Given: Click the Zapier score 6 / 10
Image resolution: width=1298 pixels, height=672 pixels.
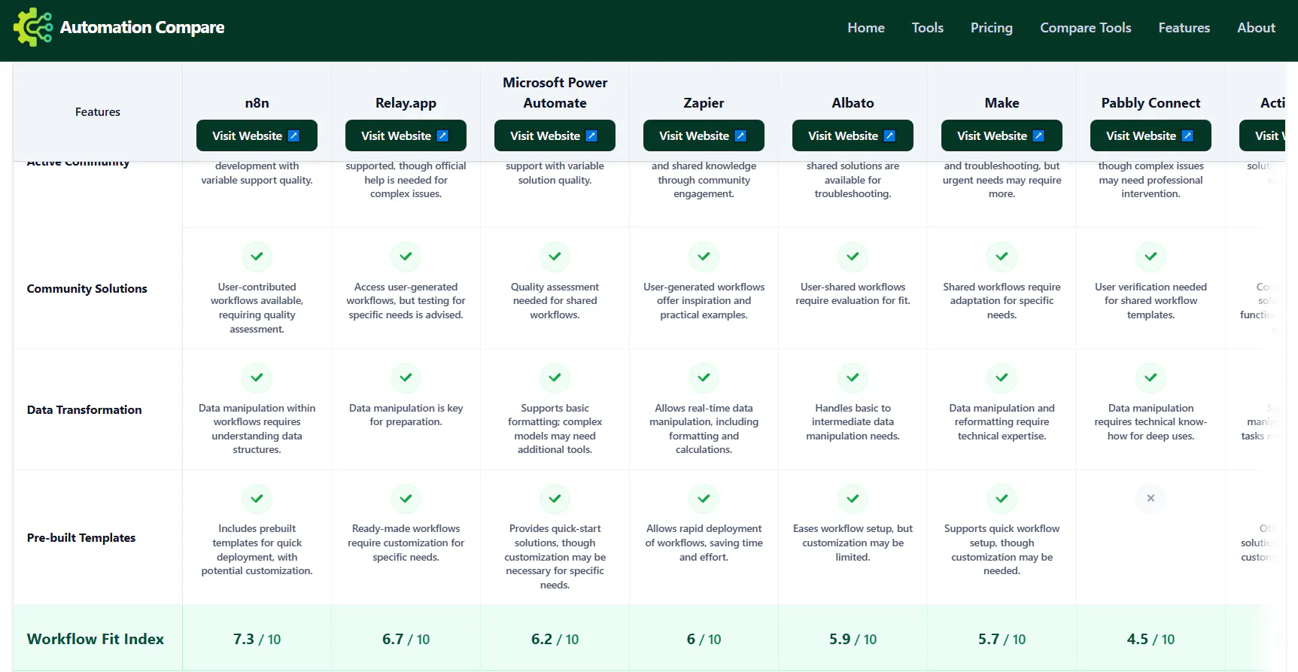Looking at the screenshot, I should pyautogui.click(x=704, y=639).
